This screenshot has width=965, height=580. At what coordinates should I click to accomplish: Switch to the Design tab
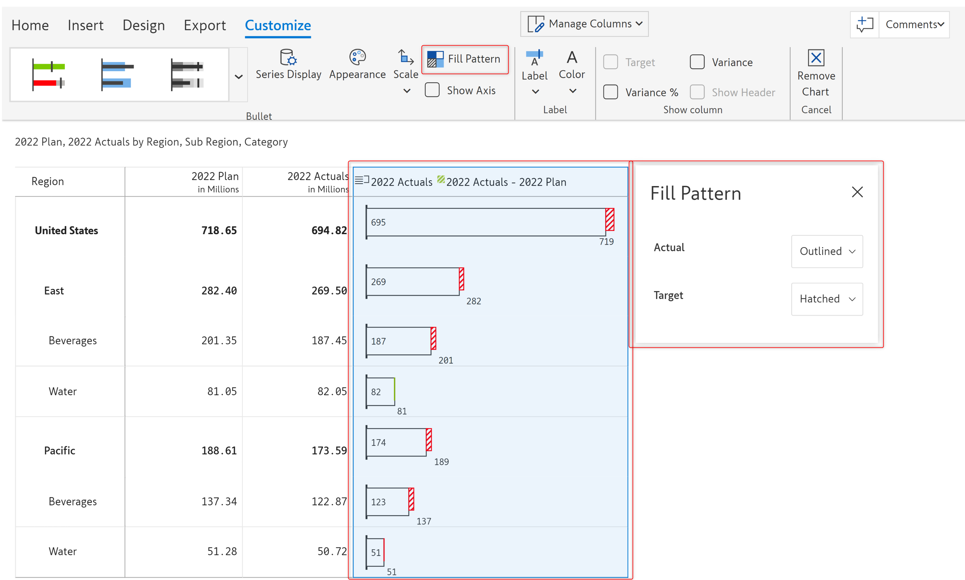143,25
